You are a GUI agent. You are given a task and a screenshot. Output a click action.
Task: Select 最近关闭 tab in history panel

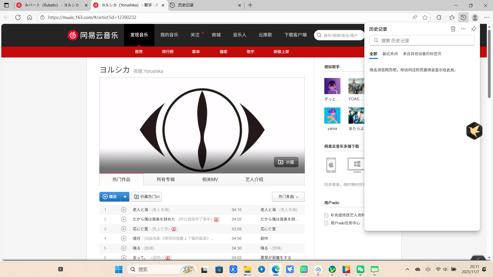tap(390, 54)
